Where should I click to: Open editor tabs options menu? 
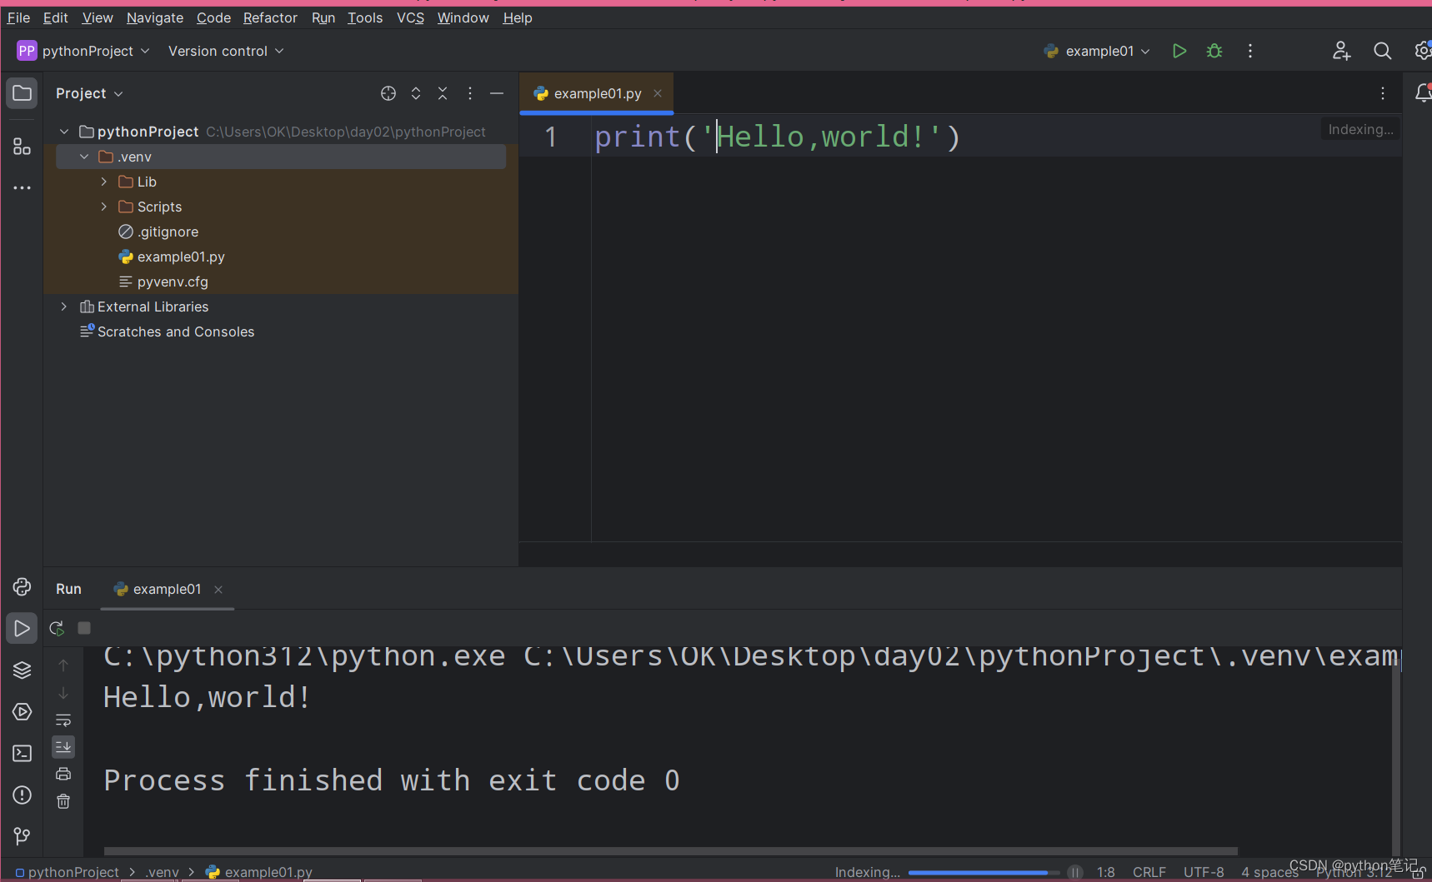click(x=1383, y=93)
